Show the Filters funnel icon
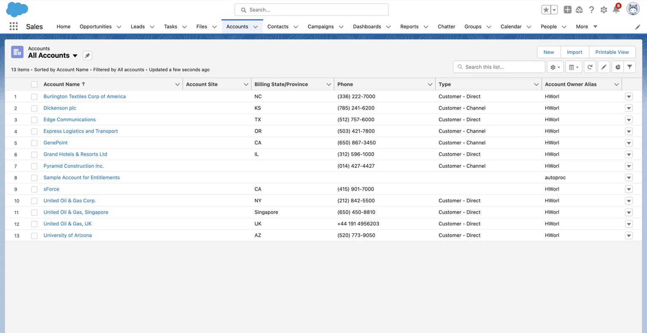The width and height of the screenshot is (647, 333). point(629,67)
